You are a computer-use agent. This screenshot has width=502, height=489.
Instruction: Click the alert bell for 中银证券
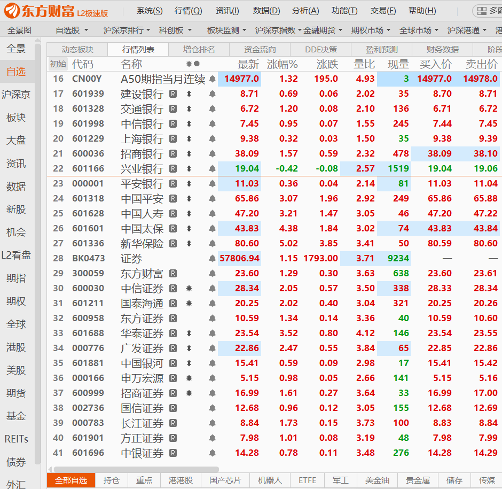click(212, 453)
